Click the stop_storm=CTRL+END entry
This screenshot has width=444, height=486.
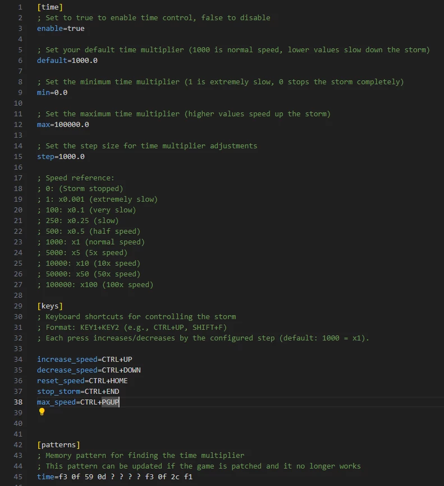(78, 391)
